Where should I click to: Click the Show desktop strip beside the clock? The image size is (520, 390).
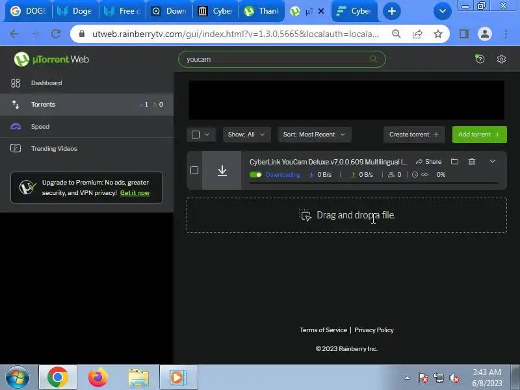[x=515, y=378]
